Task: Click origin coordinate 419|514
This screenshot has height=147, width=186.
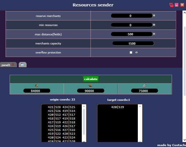Action: (x=69, y=111)
